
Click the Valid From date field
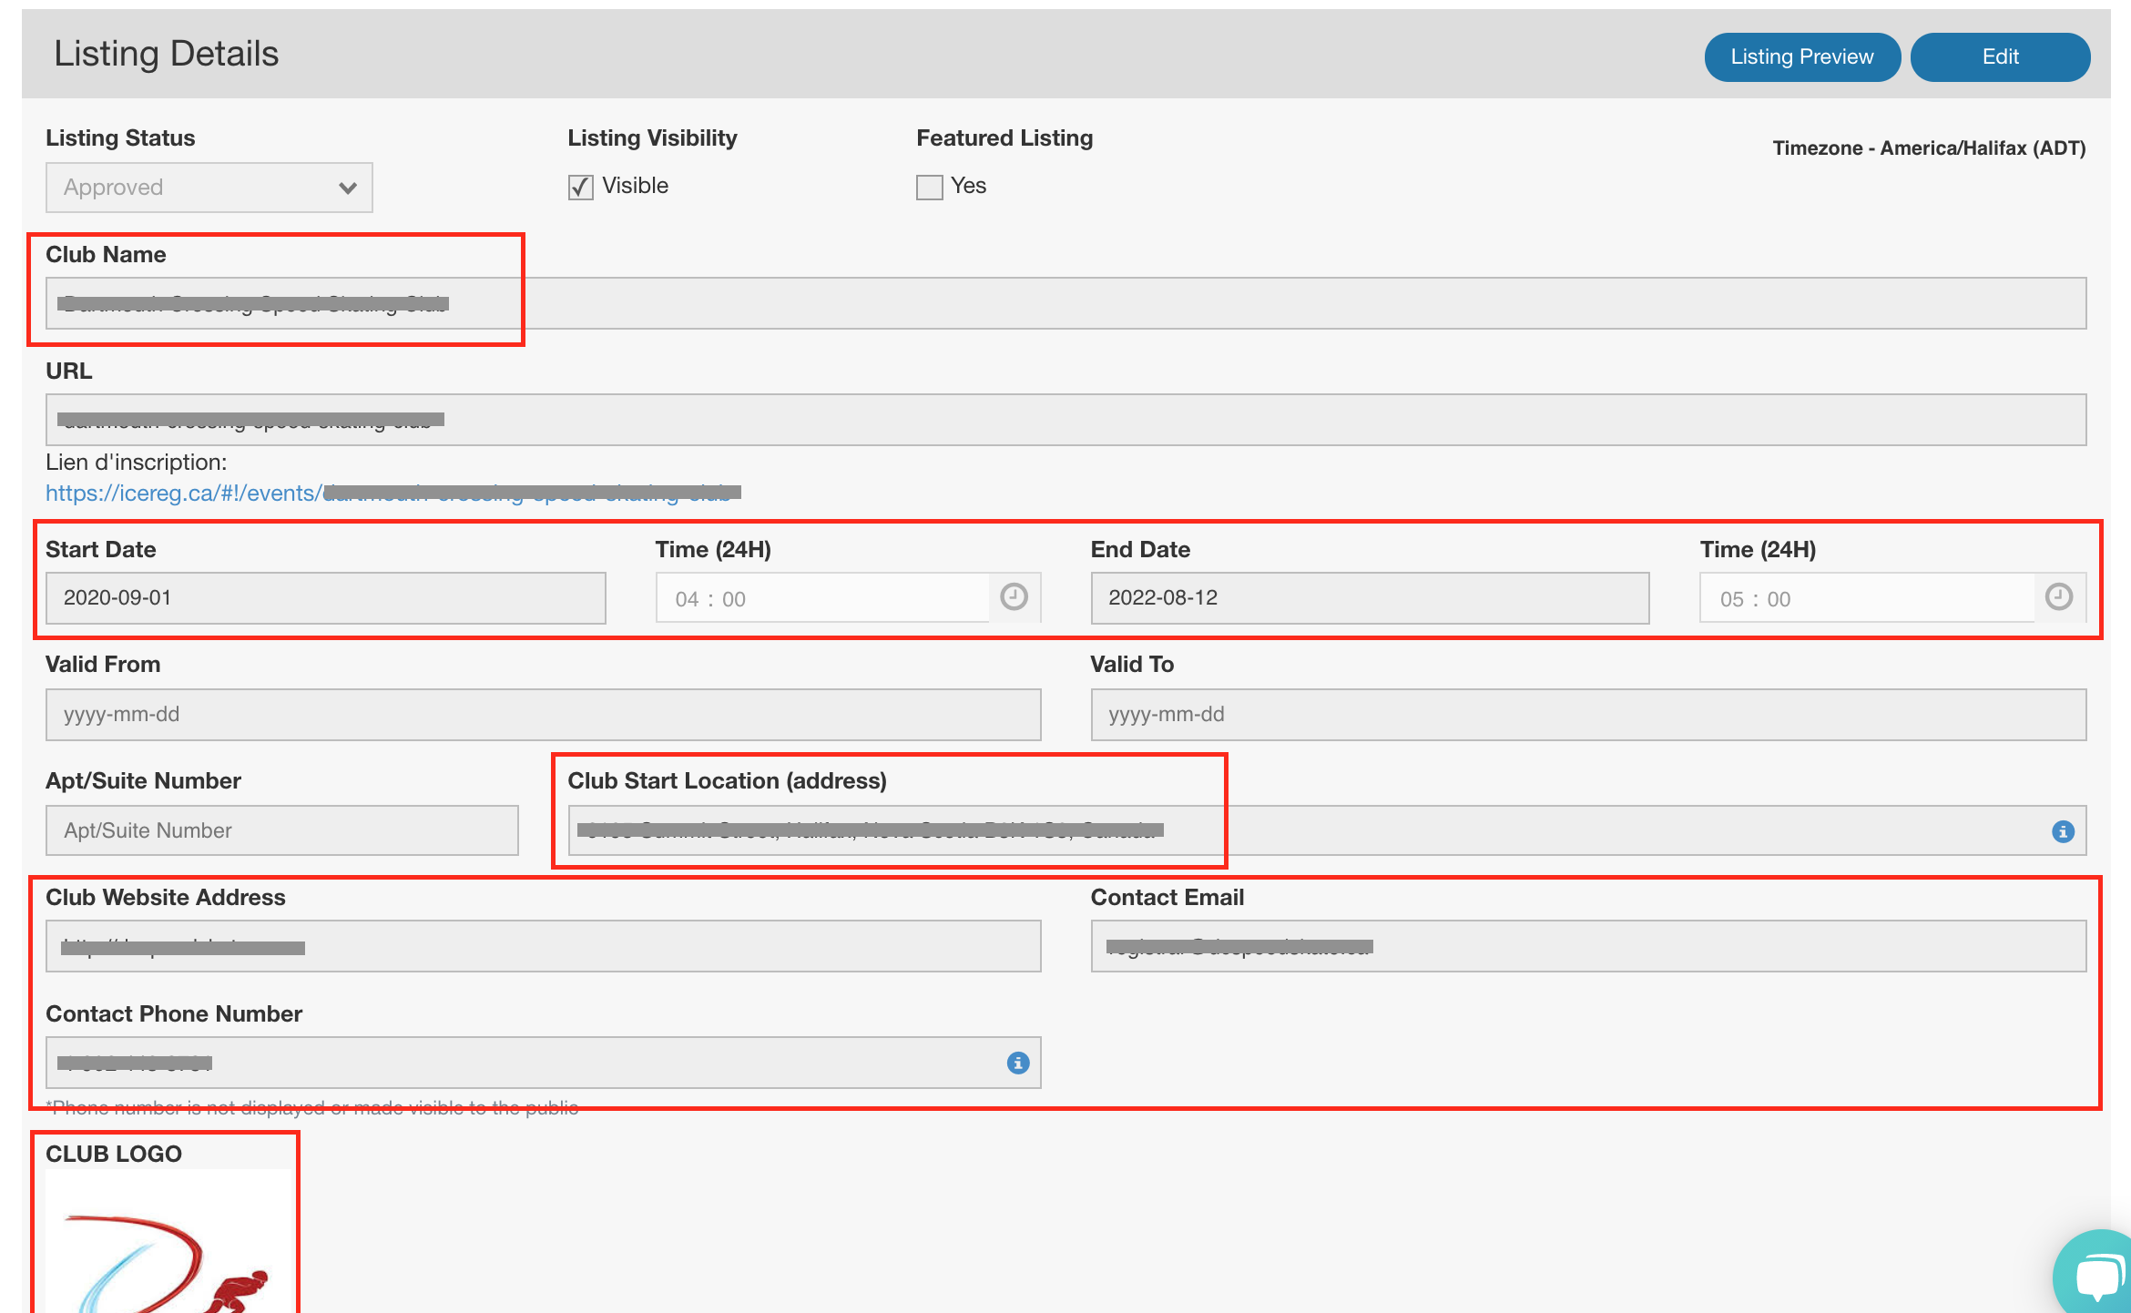coord(543,715)
